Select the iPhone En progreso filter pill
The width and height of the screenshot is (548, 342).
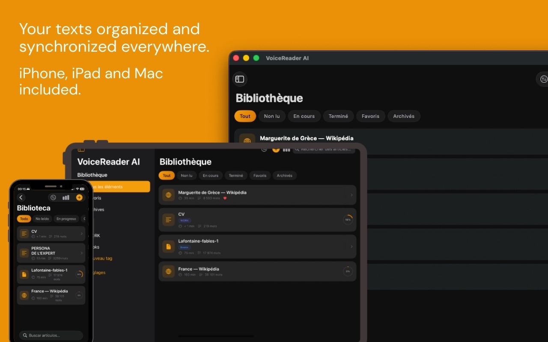[66, 219]
